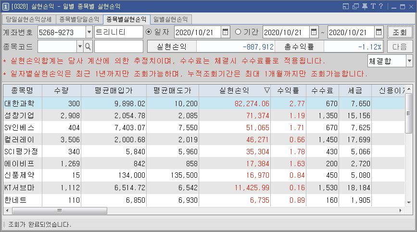Viewport: 417px width, 232px height.
Task: Click the 평균매도가 column header
Action: (x=172, y=90)
